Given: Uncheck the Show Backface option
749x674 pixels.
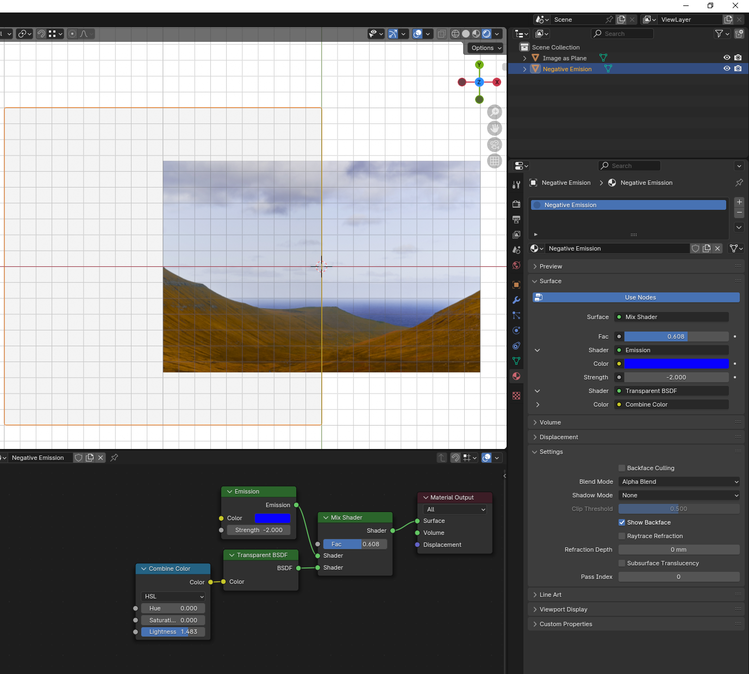Looking at the screenshot, I should pyautogui.click(x=622, y=522).
